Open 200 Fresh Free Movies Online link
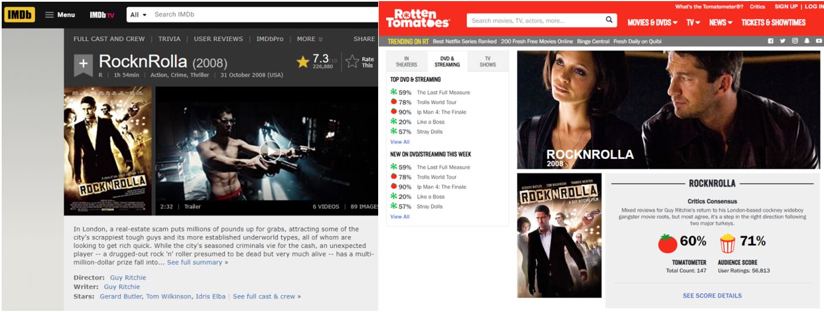This screenshot has height=312, width=824. point(537,41)
